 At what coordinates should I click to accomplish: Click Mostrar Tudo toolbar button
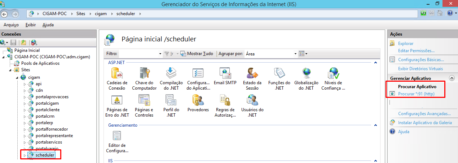pos(197,54)
